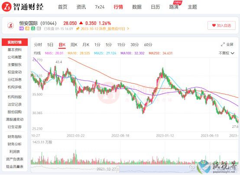Click the Zhitong Caijing logo icon
Image resolution: width=240 pixels, height=175 pixels.
pyautogui.click(x=6, y=7)
